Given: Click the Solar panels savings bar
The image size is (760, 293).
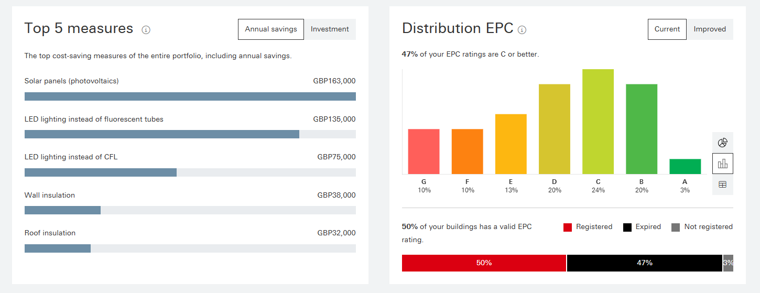Looking at the screenshot, I should coord(190,96).
